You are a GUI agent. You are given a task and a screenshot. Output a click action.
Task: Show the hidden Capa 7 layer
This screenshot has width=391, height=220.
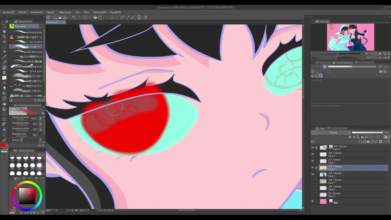[x=312, y=181]
